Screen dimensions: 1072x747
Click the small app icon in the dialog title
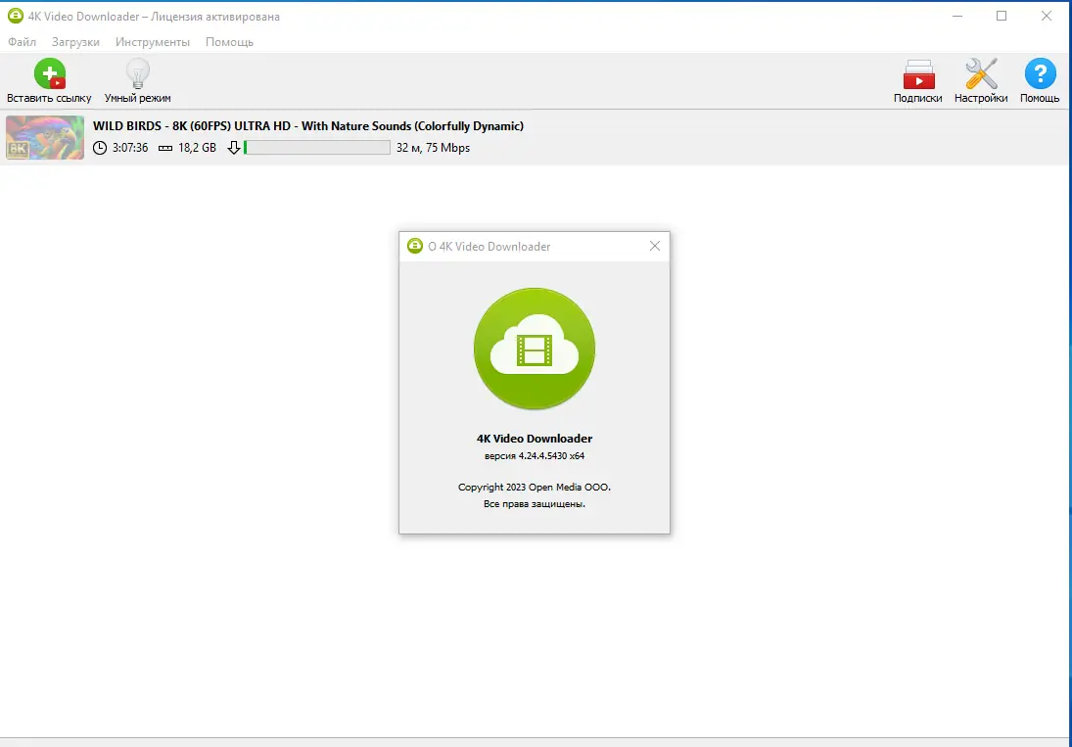[x=415, y=246]
